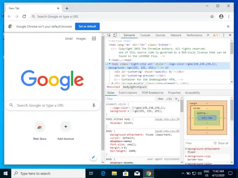Switch to the Console tab
The height and width of the screenshot is (178, 238).
click(145, 35)
